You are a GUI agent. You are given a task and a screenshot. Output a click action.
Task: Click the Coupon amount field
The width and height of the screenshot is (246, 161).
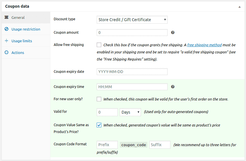click(x=132, y=33)
